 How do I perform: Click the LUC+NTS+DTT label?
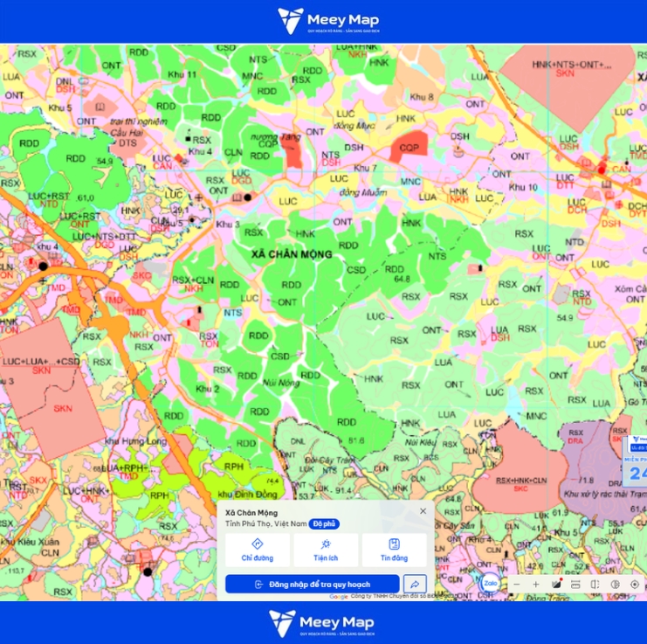pyautogui.click(x=104, y=237)
